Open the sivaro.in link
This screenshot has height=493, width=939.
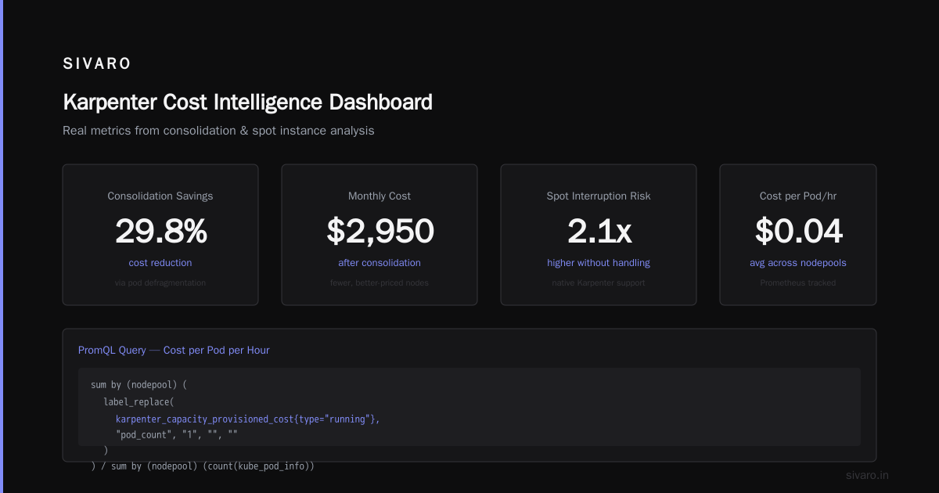click(x=868, y=475)
